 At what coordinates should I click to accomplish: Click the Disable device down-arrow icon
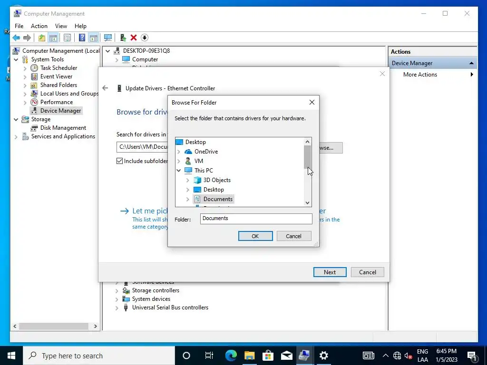tap(145, 38)
